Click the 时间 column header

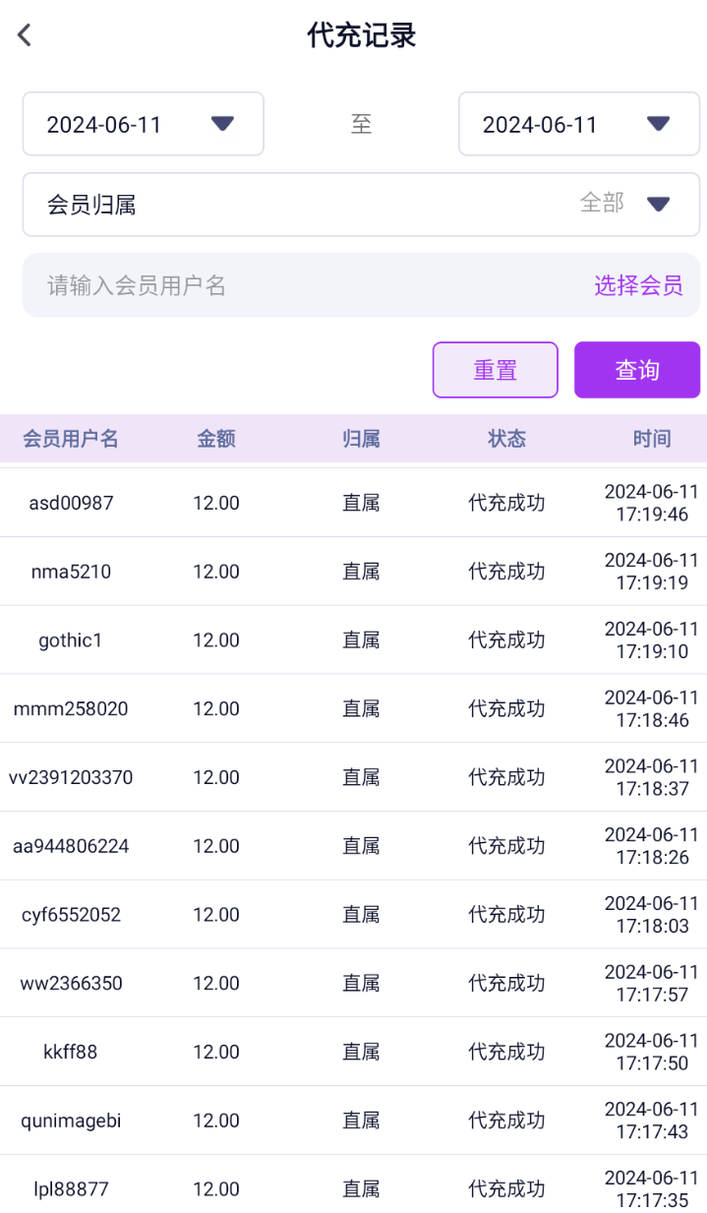point(652,439)
